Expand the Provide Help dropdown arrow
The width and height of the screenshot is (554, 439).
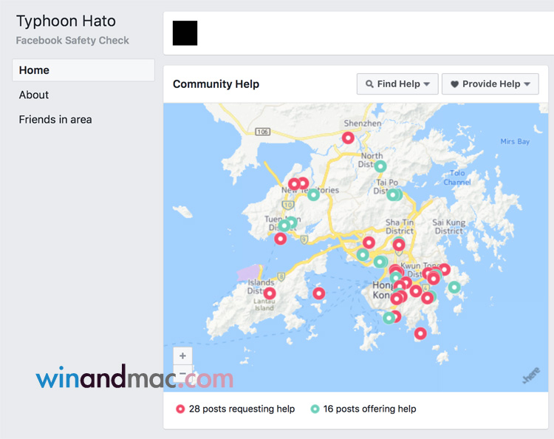point(527,84)
